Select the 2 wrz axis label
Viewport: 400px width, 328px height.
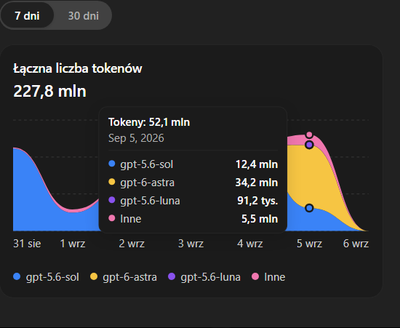[132, 244]
